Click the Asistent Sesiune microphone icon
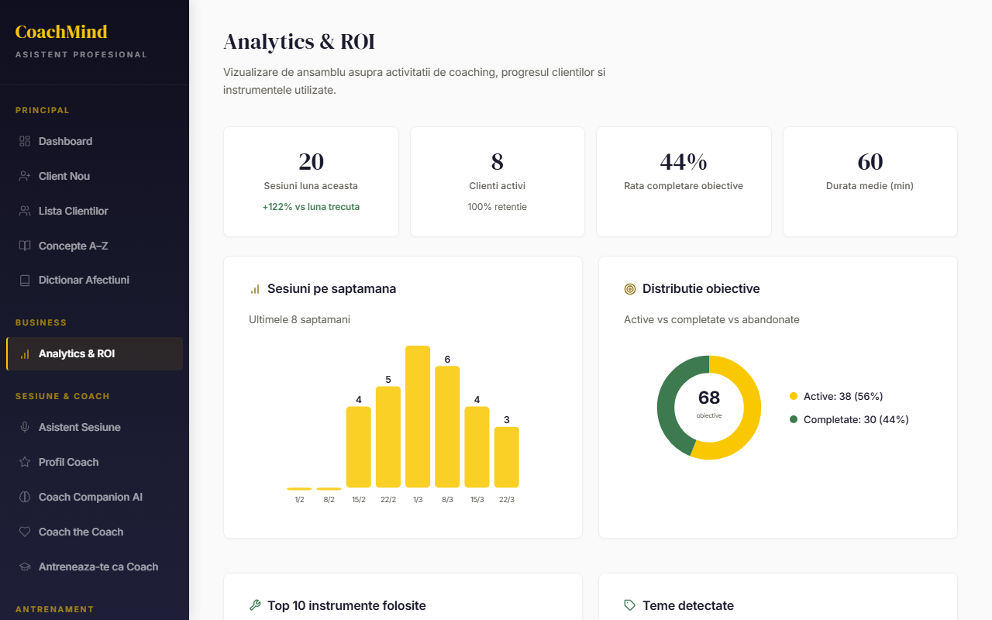992x620 pixels. pyautogui.click(x=25, y=427)
